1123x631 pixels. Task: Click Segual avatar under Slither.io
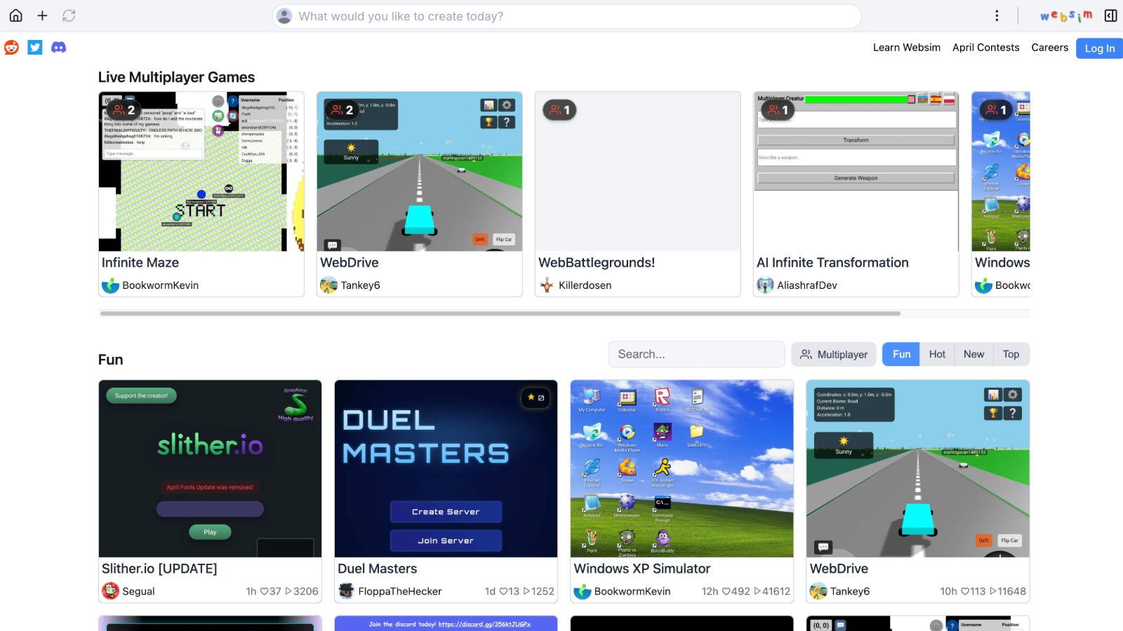tap(110, 591)
